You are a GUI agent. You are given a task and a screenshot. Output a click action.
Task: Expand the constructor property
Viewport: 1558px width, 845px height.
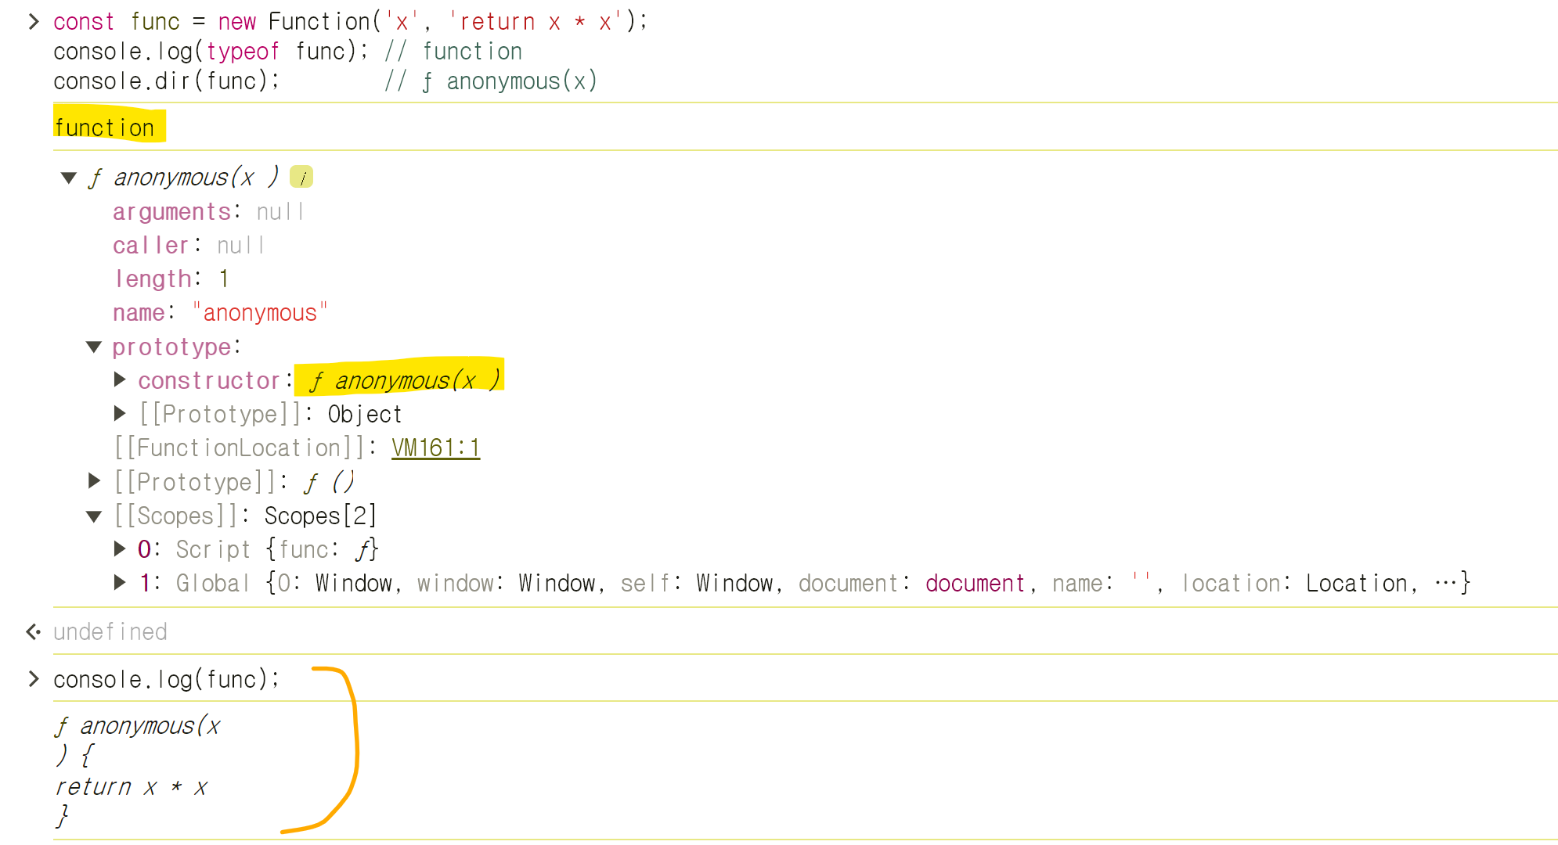click(120, 380)
